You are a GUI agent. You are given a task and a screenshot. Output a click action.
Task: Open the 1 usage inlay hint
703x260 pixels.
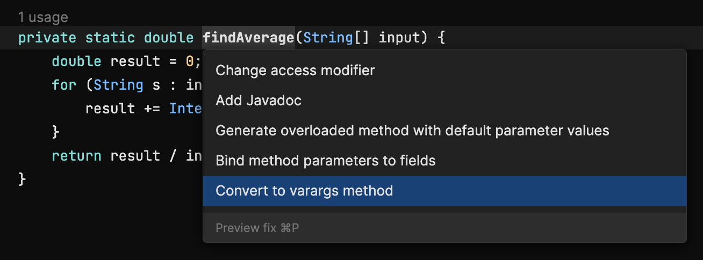point(43,17)
